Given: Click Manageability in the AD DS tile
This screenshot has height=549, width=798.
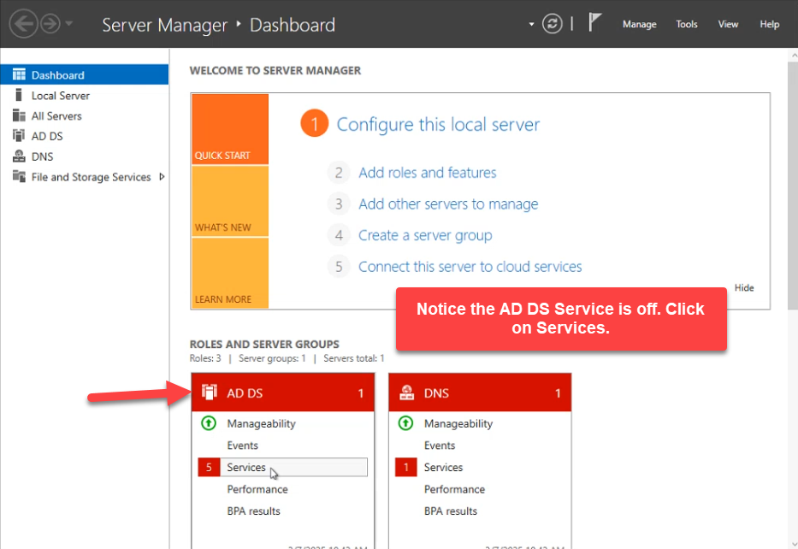Looking at the screenshot, I should click(261, 423).
